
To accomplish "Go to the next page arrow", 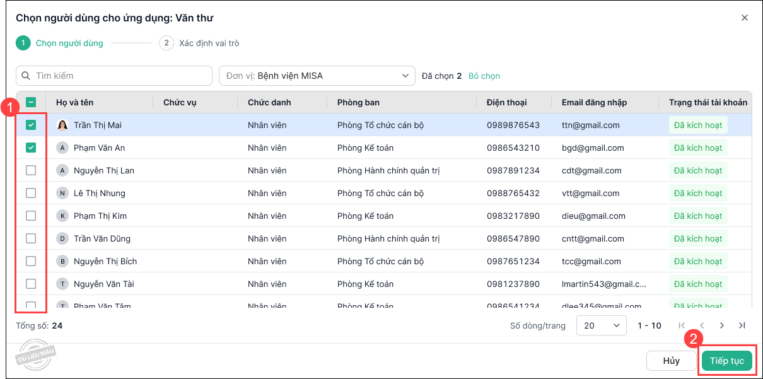I will point(722,325).
